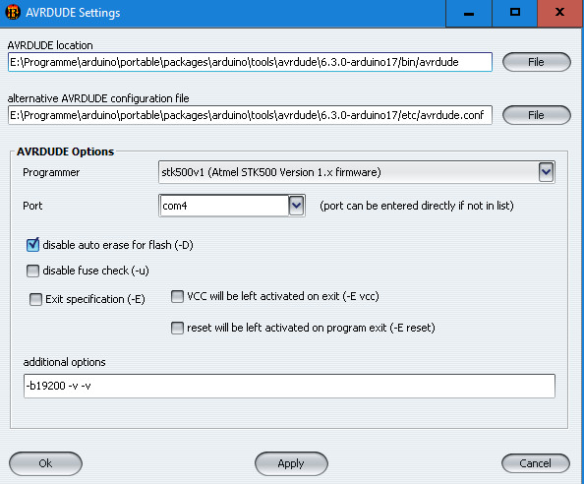Click the Apply button

[291, 463]
